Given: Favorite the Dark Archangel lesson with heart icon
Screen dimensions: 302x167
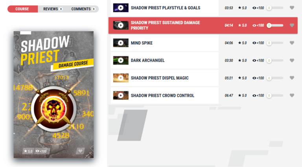Looking at the screenshot, I should [292, 60].
